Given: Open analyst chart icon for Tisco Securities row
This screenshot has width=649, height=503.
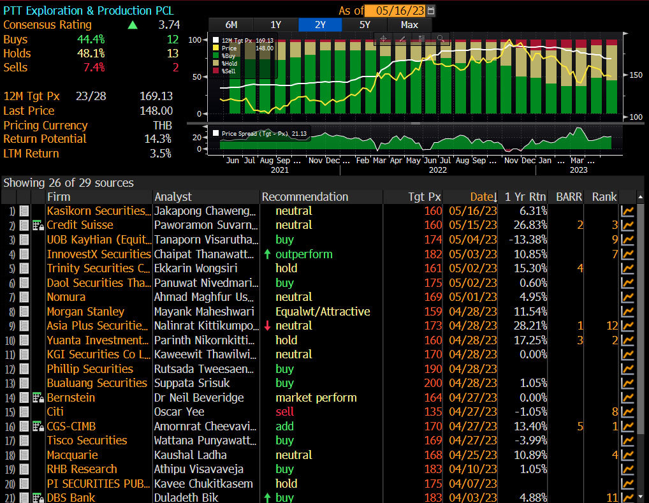Looking at the screenshot, I should click(627, 441).
